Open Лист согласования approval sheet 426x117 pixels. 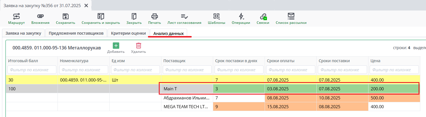[184, 16]
